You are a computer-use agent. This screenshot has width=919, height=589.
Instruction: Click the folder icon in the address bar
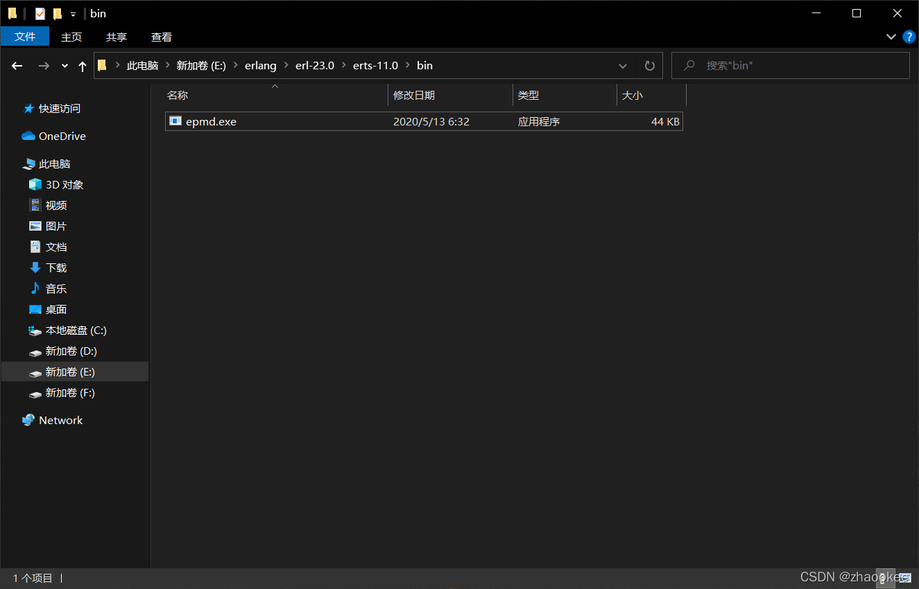(103, 65)
